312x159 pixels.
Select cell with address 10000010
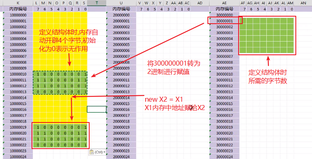[x=18, y=74]
